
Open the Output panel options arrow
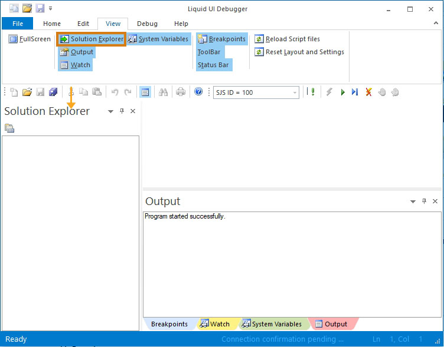413,201
